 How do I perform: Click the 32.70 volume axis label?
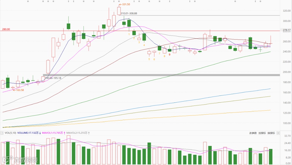tap(287, 136)
